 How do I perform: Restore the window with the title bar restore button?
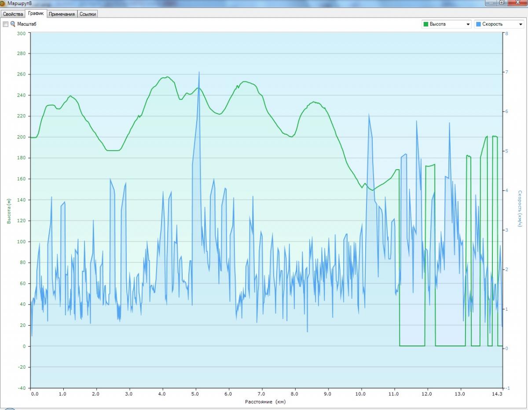click(502, 3)
